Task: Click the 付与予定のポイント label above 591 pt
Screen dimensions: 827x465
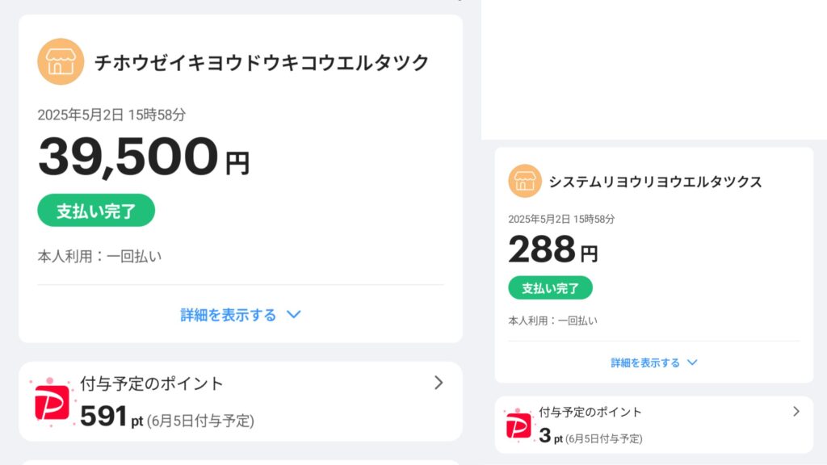Action: pos(152,383)
